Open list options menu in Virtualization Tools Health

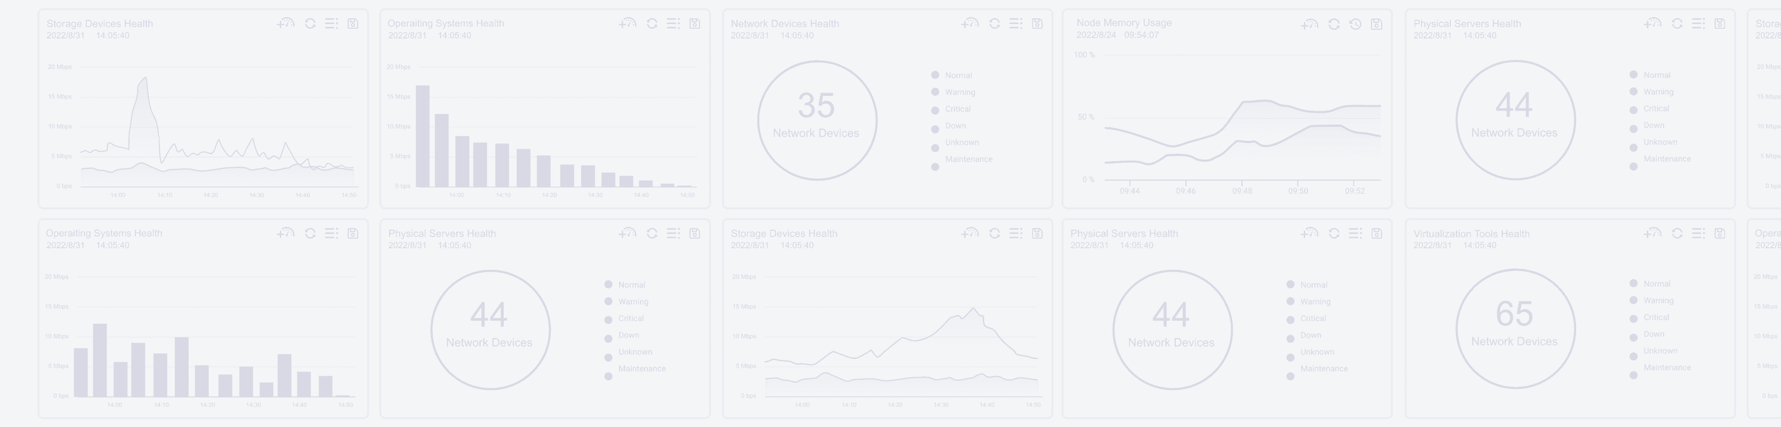click(1698, 233)
